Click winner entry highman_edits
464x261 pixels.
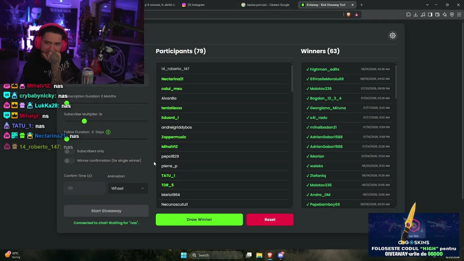pyautogui.click(x=324, y=69)
